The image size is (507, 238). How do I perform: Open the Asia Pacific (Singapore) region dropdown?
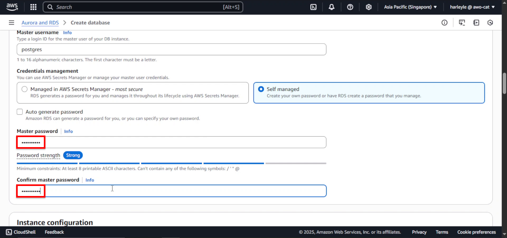[x=410, y=7]
